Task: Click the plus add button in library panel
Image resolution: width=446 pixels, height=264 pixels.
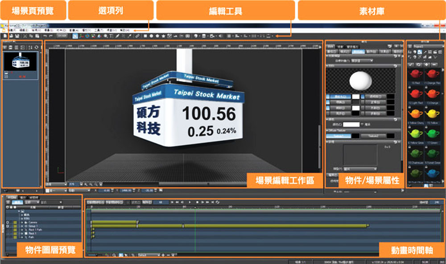Action: coord(427,65)
